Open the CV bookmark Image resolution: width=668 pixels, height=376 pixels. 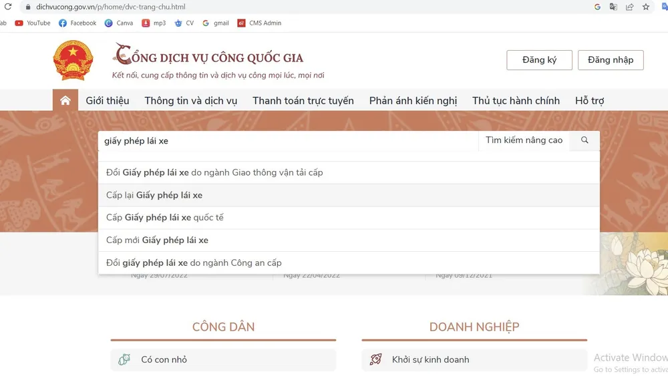pos(184,23)
